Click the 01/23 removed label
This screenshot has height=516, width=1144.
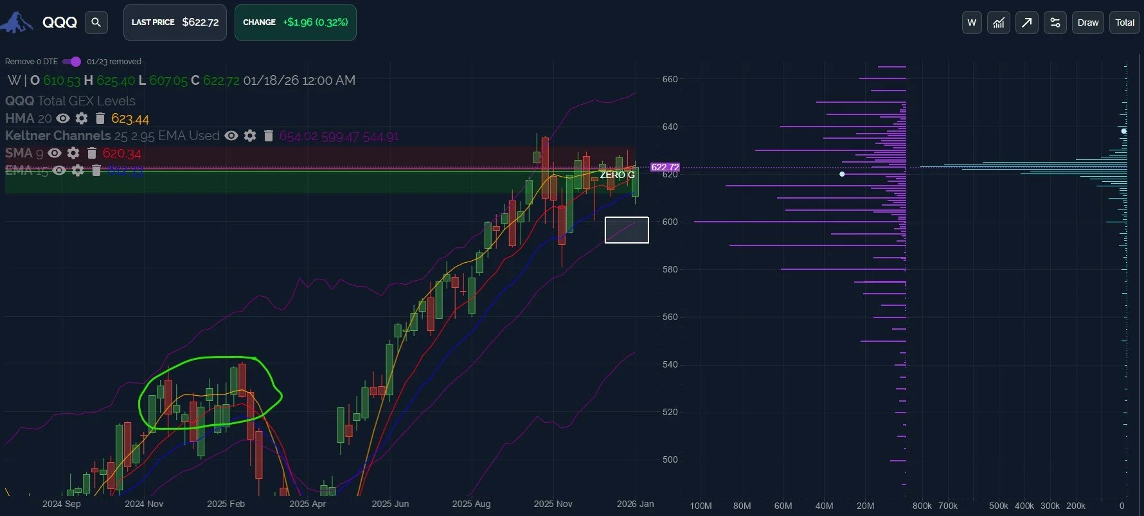pyautogui.click(x=114, y=62)
